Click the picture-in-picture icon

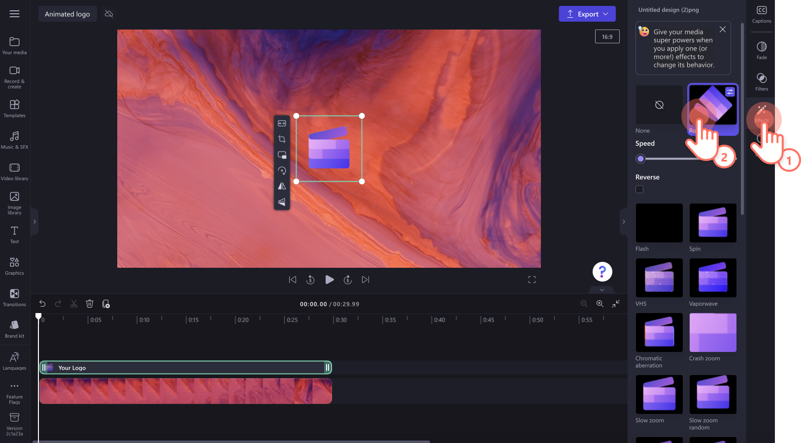point(282,155)
